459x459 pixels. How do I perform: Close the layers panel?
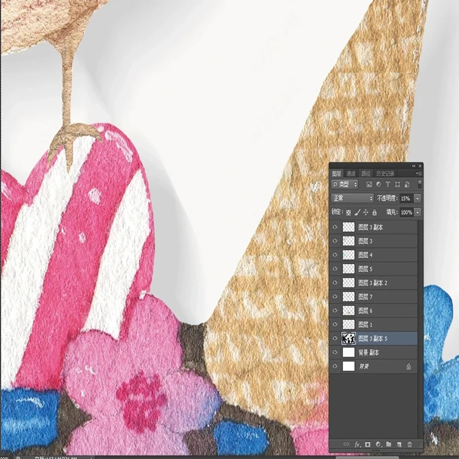[x=420, y=166]
